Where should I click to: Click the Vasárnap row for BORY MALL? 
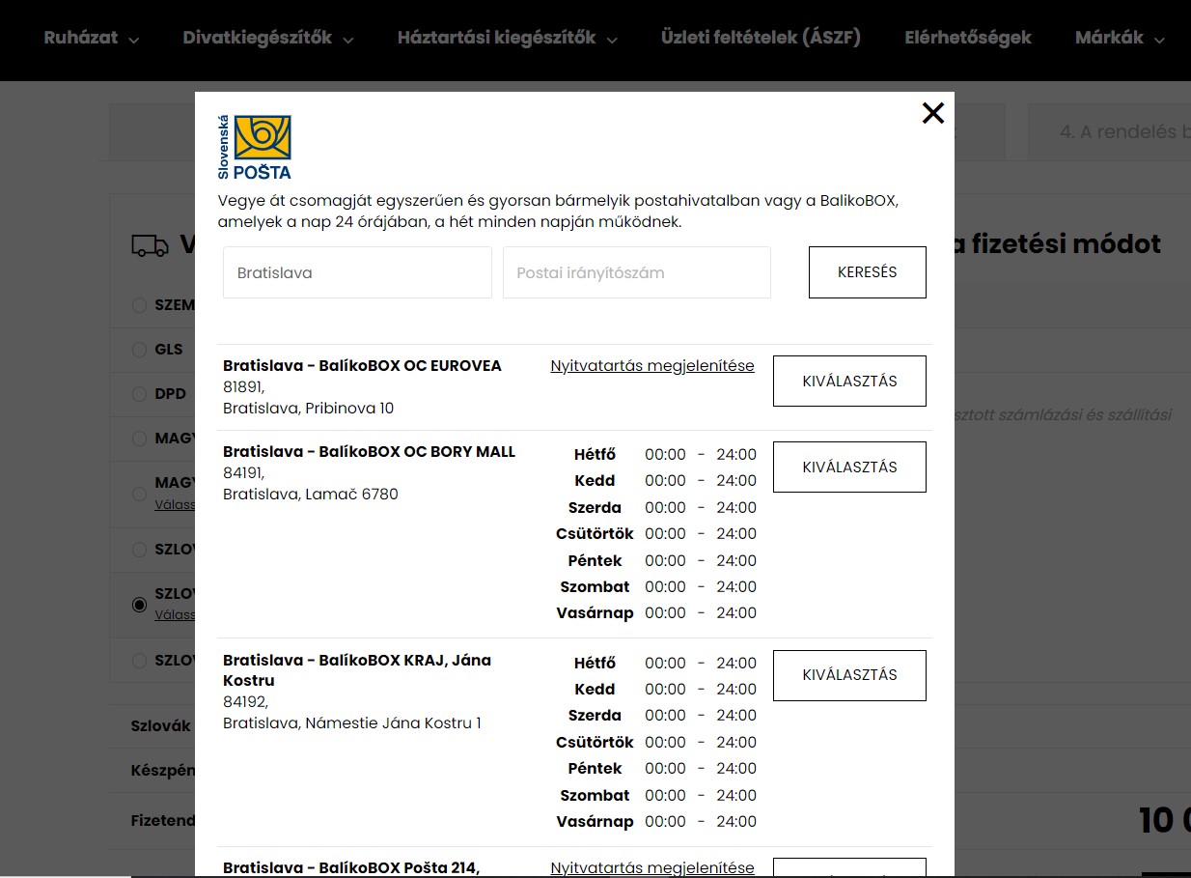pos(656,612)
